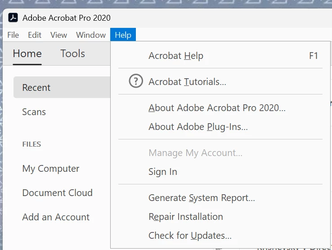
Task: Choose Generate System Report
Action: [x=202, y=198]
